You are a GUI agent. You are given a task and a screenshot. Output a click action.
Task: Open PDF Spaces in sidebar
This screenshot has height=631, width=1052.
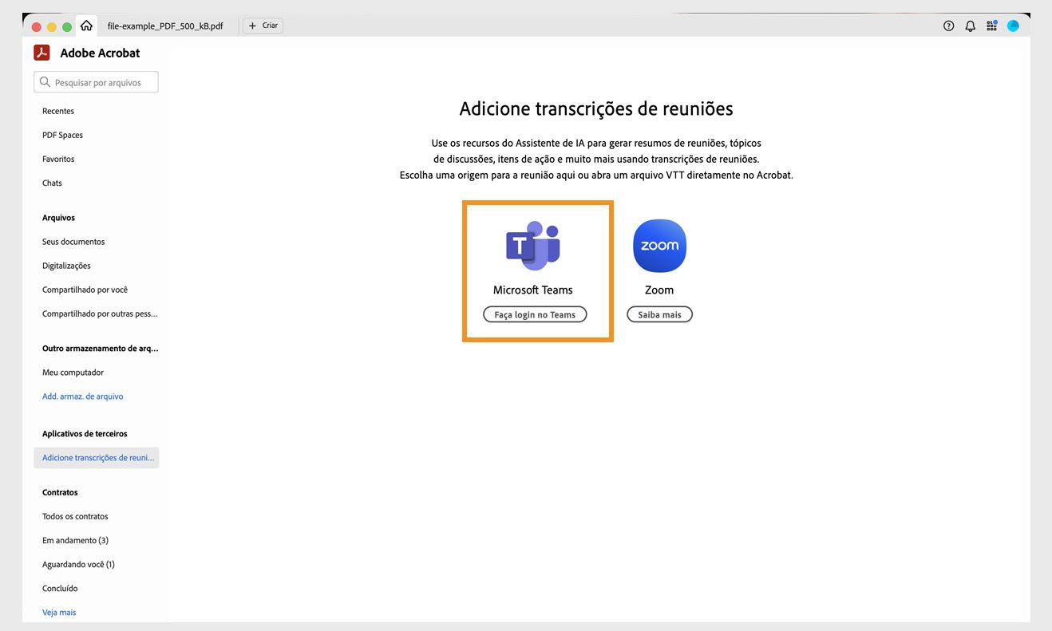(x=62, y=135)
